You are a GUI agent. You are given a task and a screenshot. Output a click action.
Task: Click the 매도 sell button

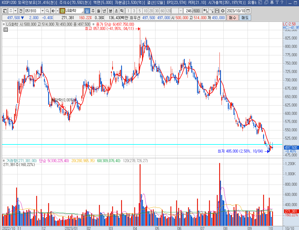pos(245,18)
